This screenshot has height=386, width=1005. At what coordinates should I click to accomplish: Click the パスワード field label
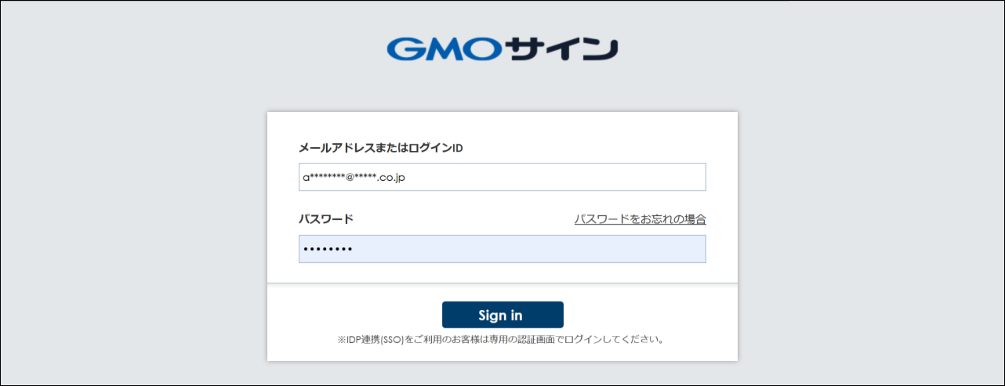point(325,219)
